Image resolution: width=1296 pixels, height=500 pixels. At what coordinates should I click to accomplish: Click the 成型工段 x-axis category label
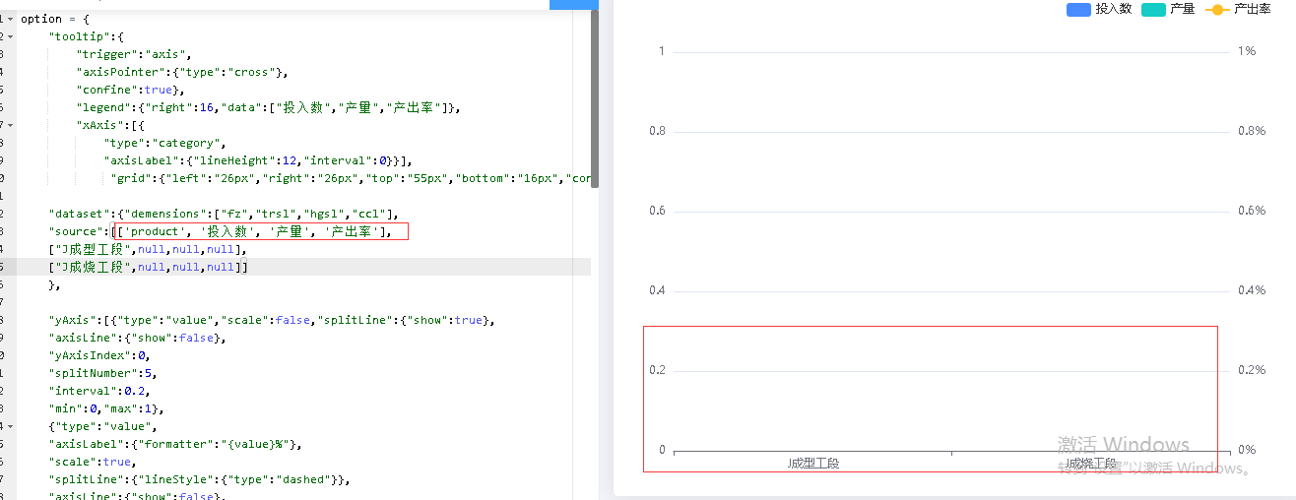click(813, 464)
